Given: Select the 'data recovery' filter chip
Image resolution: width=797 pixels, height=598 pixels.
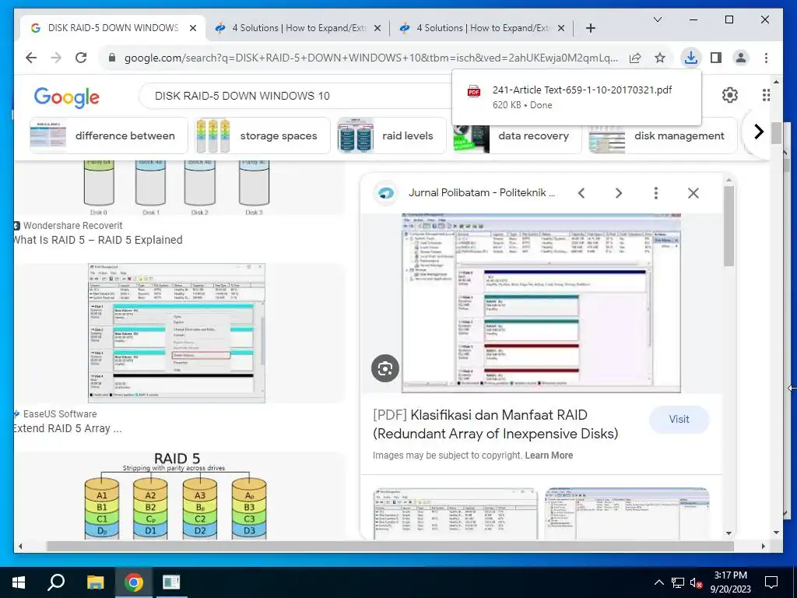Looking at the screenshot, I should pyautogui.click(x=518, y=135).
